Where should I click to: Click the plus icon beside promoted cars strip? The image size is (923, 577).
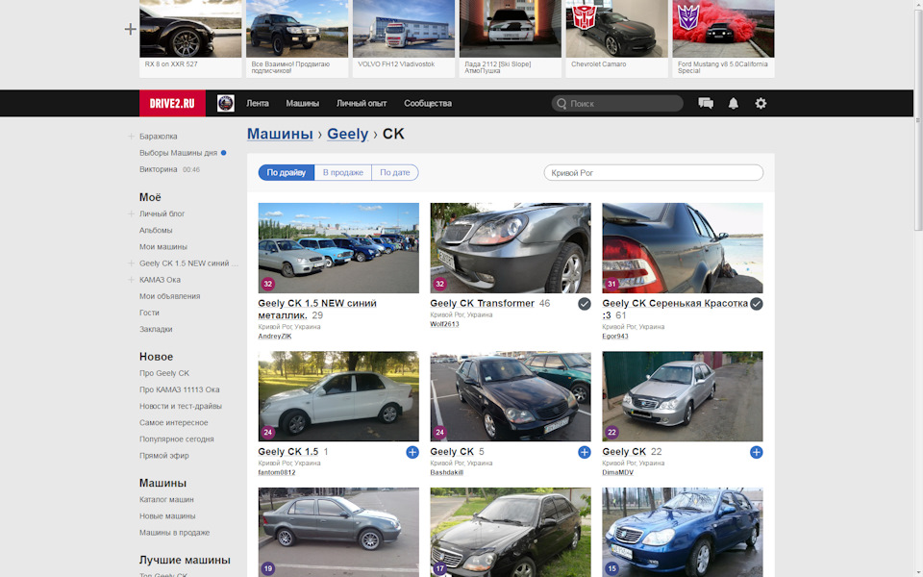130,29
